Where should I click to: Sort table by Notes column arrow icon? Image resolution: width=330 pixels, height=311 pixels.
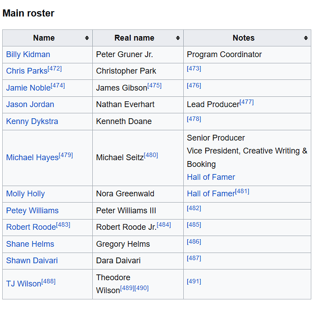pyautogui.click(x=306, y=38)
